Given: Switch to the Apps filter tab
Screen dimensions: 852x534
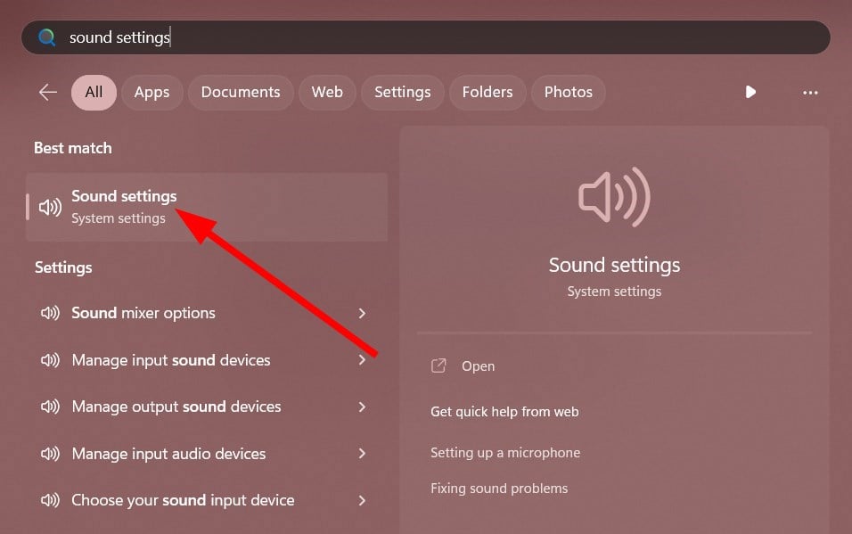Looking at the screenshot, I should (152, 92).
